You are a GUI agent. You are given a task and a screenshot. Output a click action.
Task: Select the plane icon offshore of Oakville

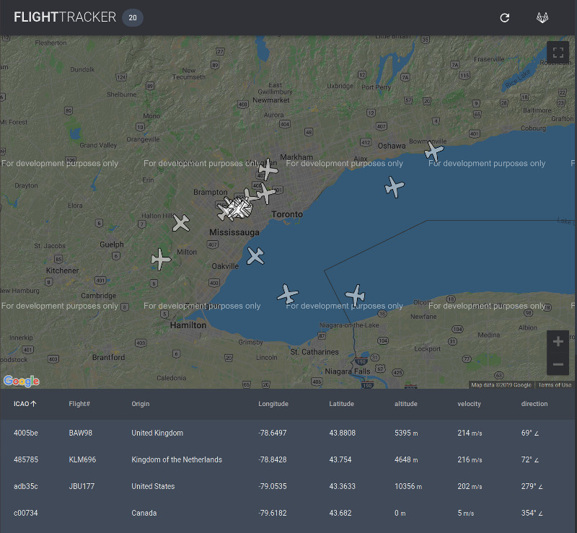point(255,256)
